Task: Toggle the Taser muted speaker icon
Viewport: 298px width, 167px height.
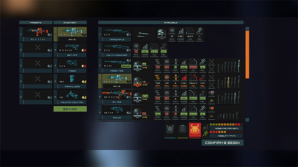Action: (x=84, y=66)
